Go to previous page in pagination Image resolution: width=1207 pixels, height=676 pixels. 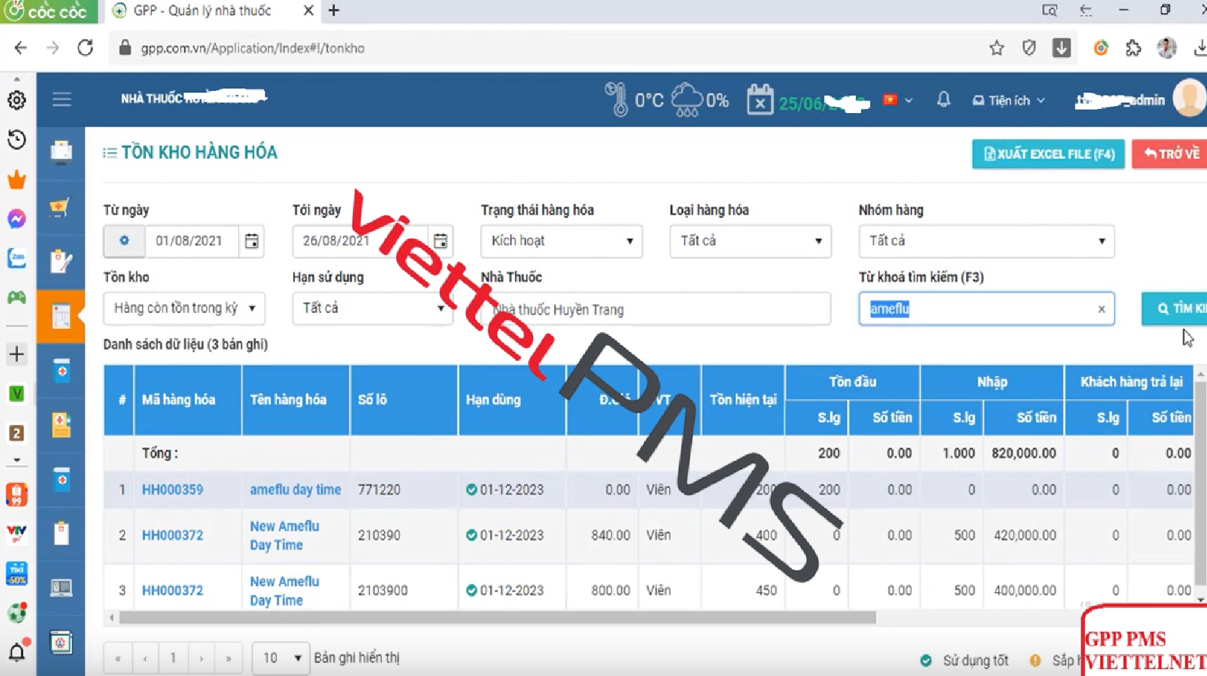click(145, 659)
